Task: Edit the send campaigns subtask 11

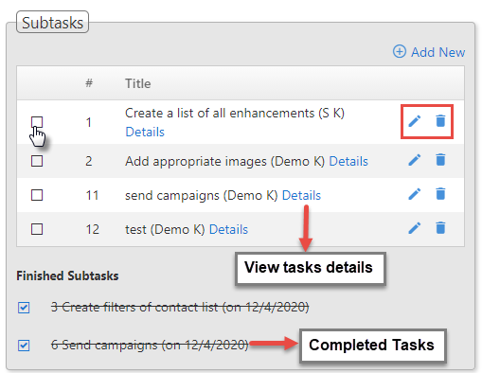Action: click(415, 194)
